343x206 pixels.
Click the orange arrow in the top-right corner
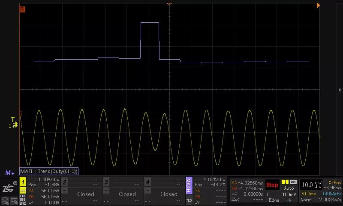click(318, 6)
